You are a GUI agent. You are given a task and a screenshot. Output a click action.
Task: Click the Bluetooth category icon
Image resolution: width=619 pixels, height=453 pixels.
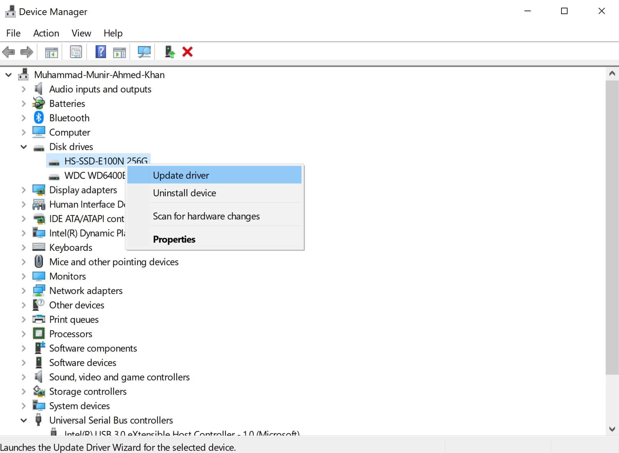39,118
